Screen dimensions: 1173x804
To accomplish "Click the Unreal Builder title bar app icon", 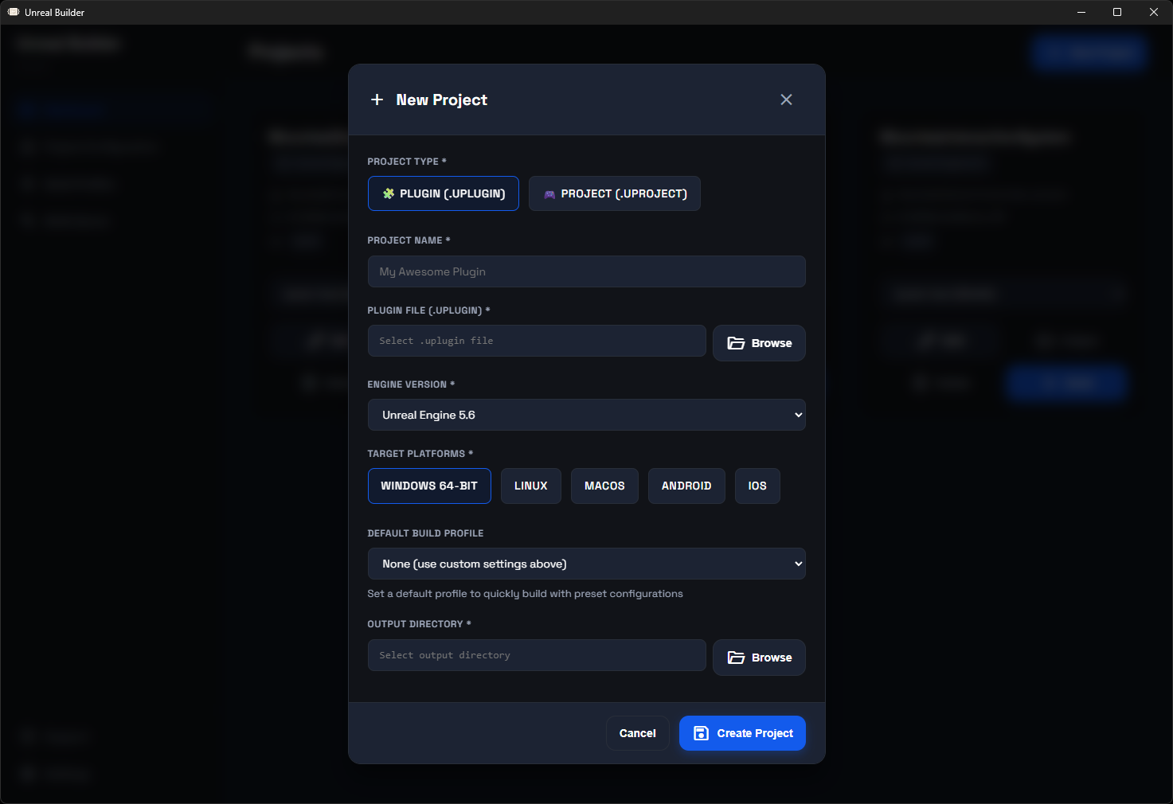I will point(14,12).
